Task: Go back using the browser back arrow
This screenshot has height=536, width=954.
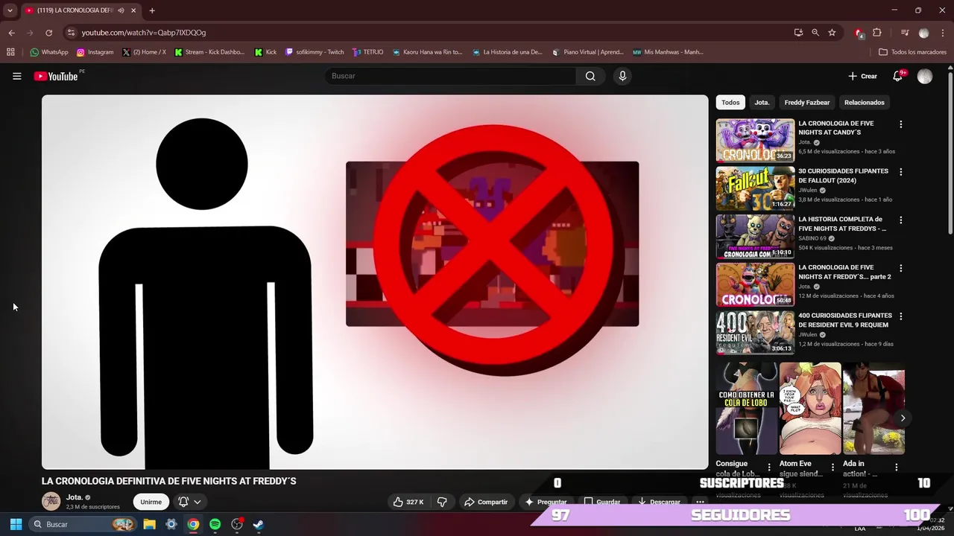Action: (11, 33)
